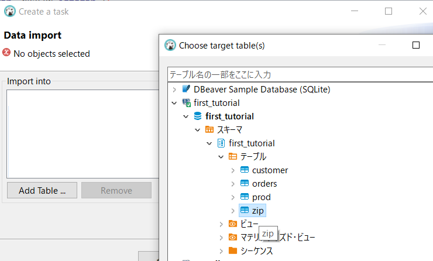Click the シーケンス folder icon
The image size is (433, 261).
(x=233, y=250)
